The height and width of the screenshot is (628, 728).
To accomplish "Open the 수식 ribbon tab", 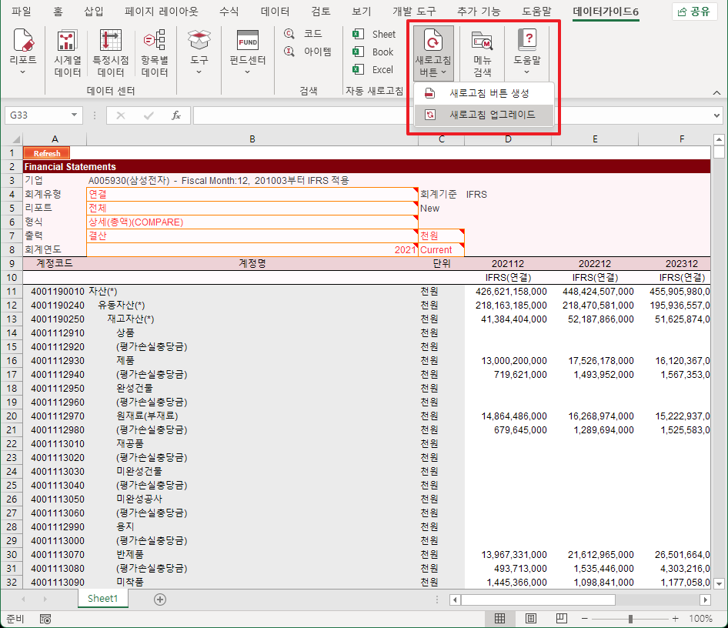I will pyautogui.click(x=229, y=12).
